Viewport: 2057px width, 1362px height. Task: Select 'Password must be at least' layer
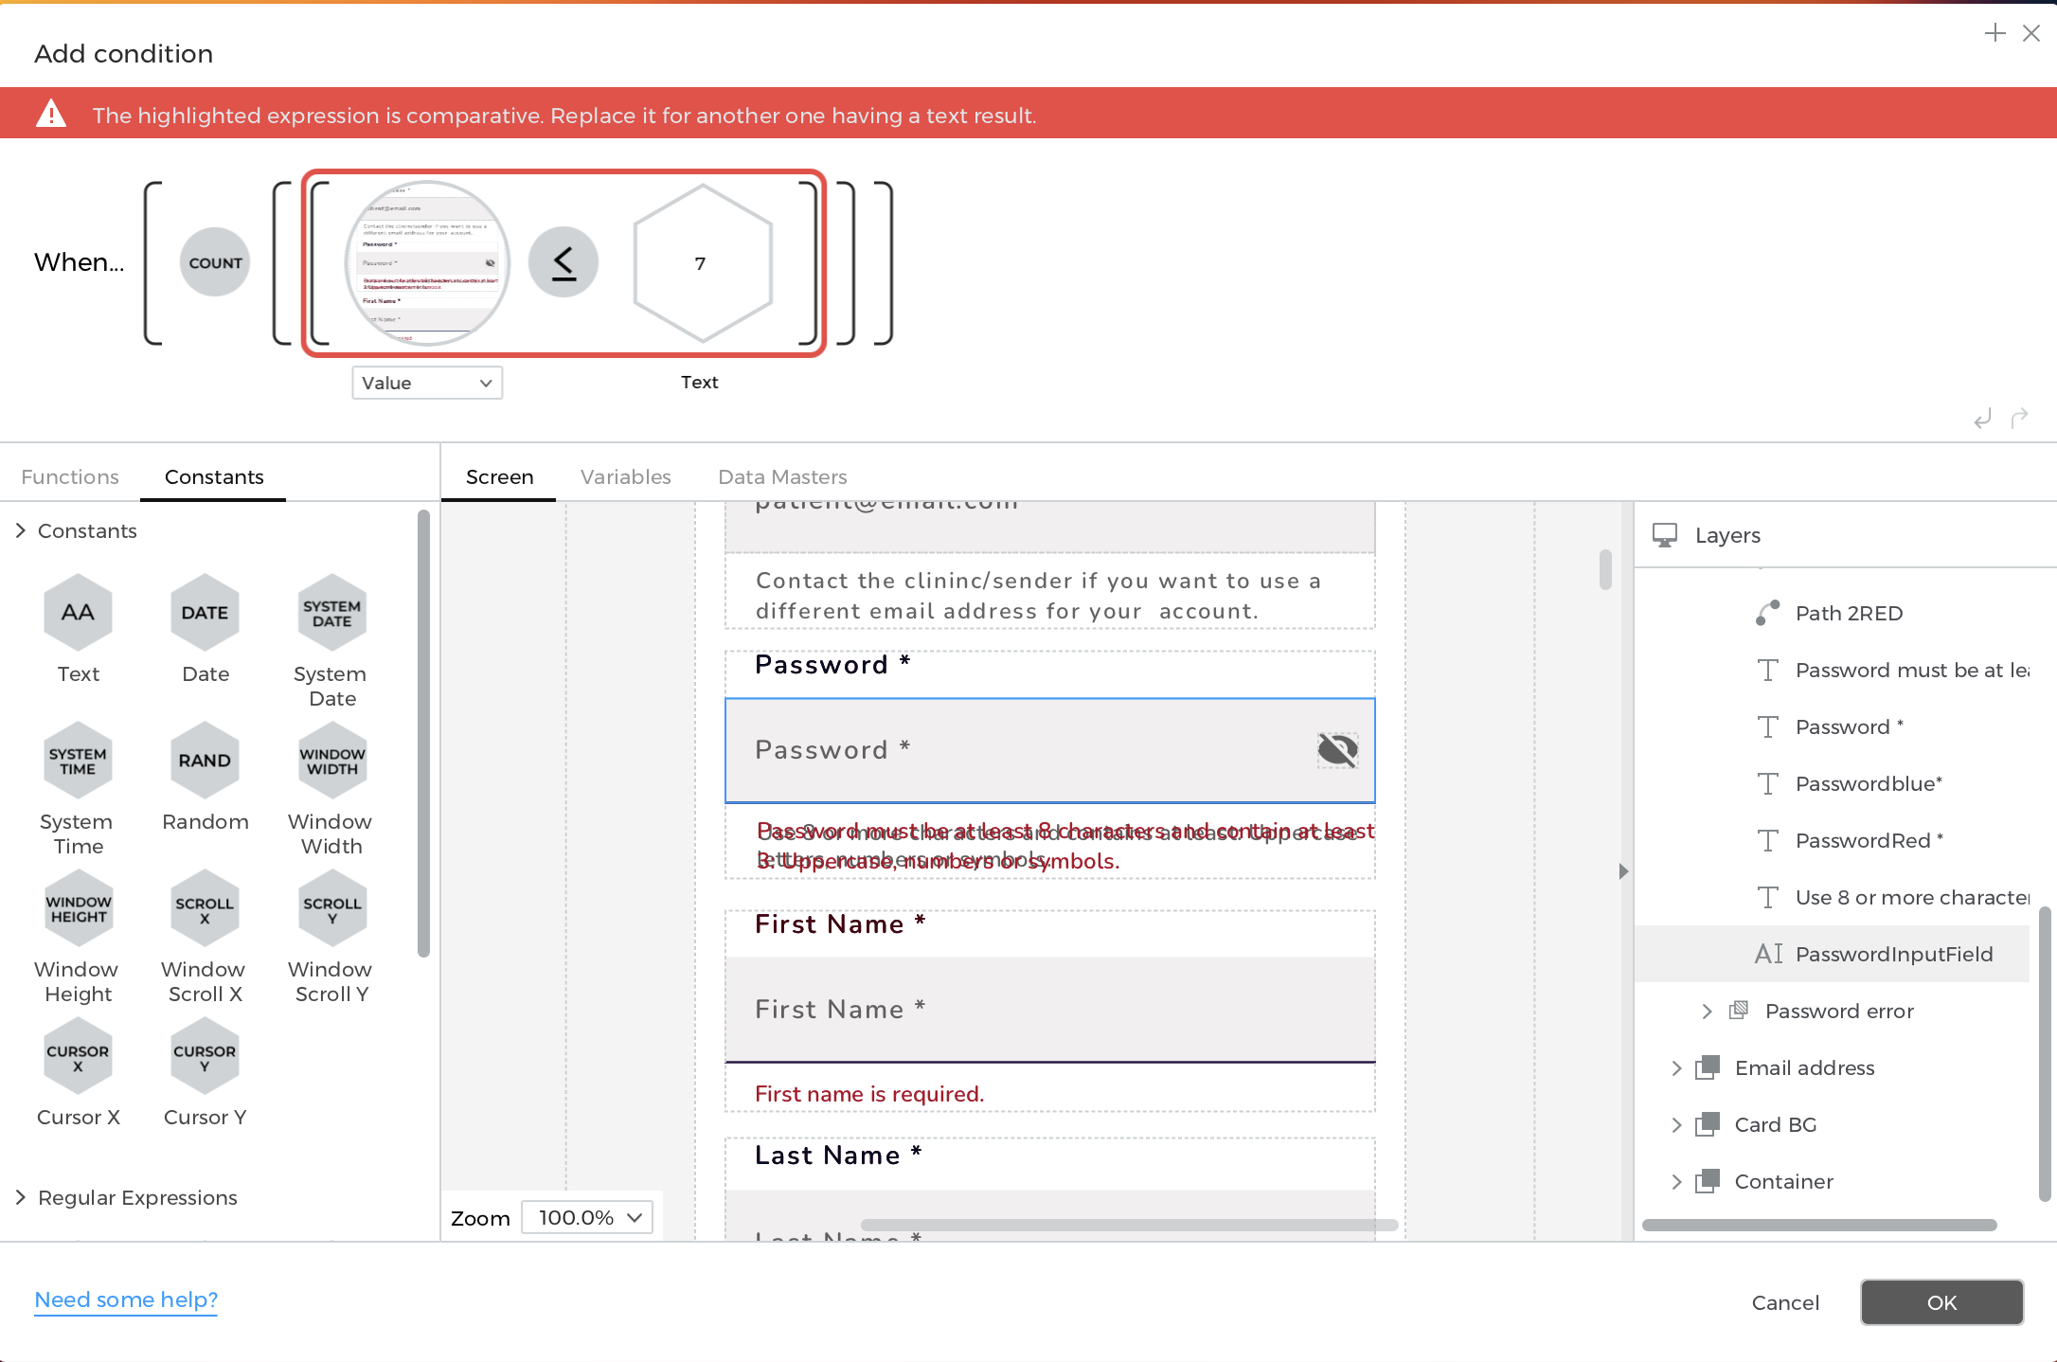1911,670
